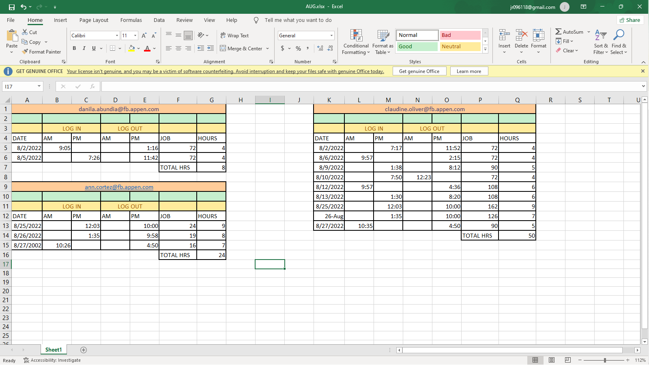
Task: Open the font size dropdown
Action: [x=135, y=36]
